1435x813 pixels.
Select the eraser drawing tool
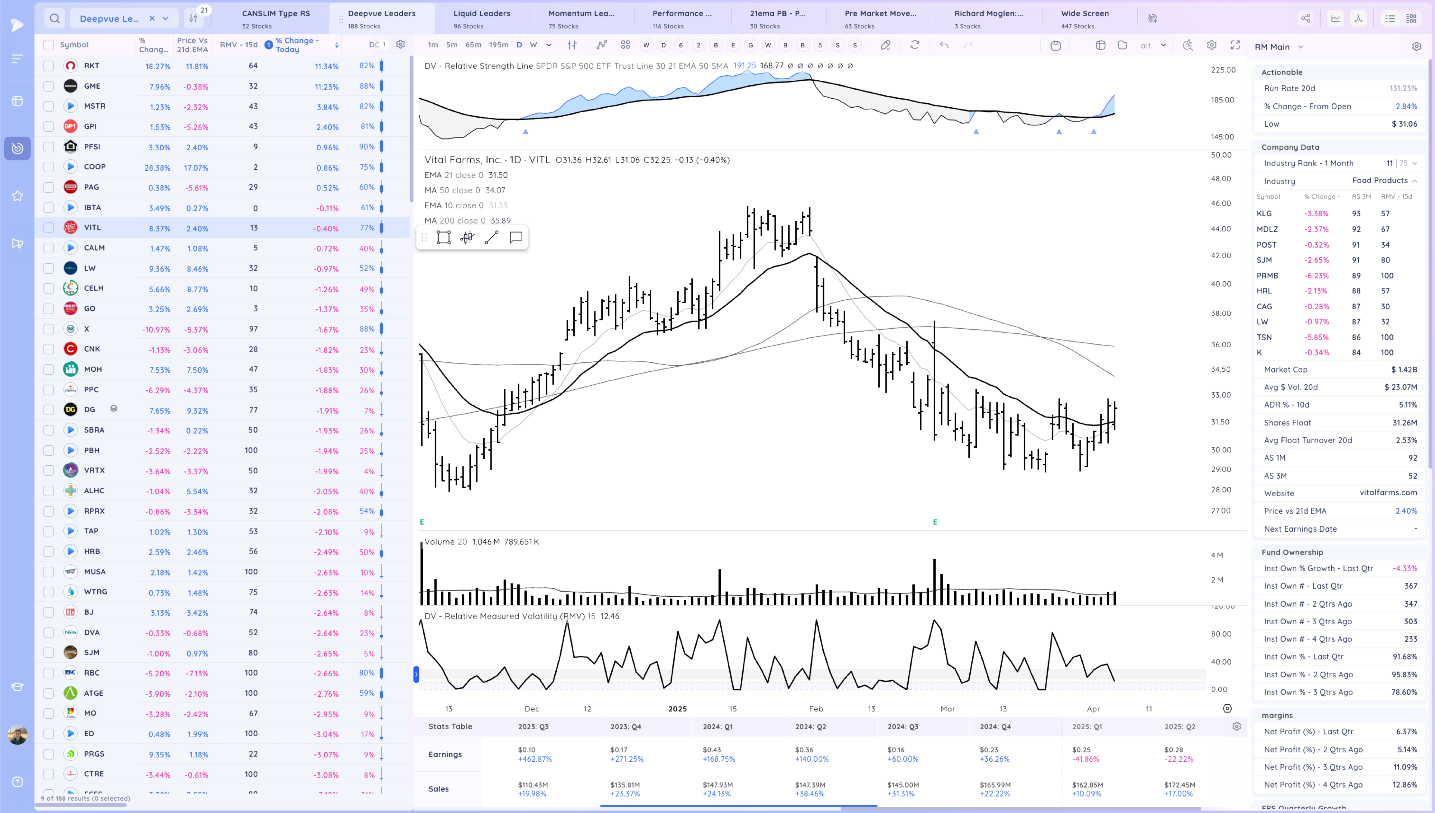pos(885,45)
